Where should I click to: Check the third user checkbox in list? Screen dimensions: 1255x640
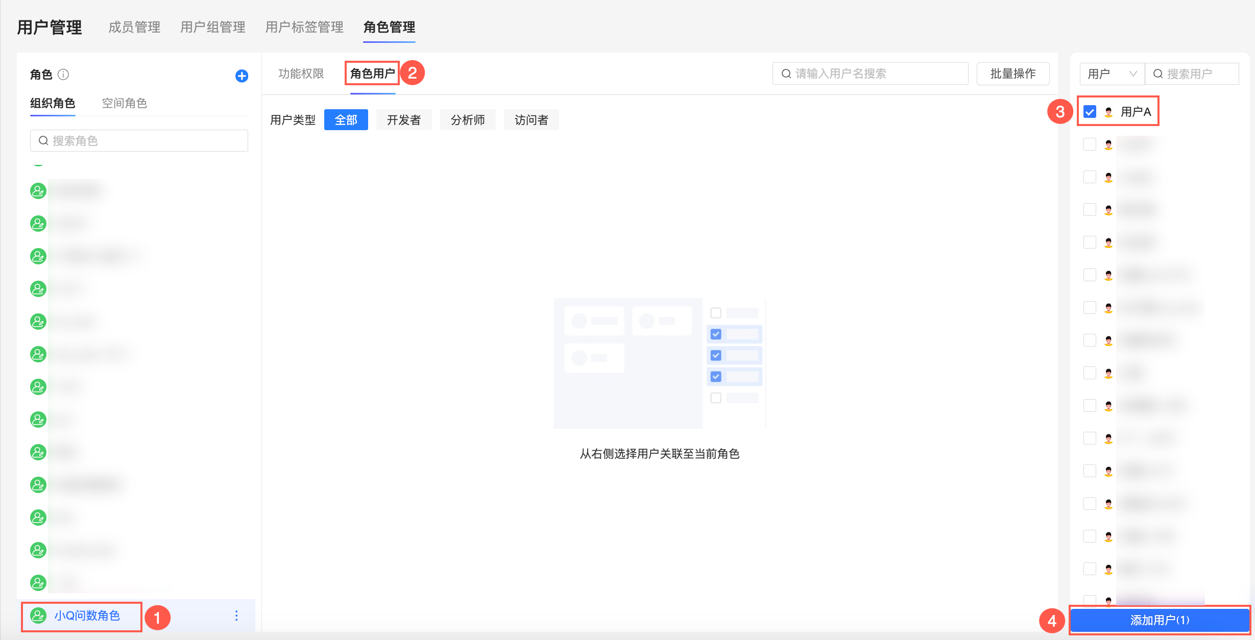[1090, 177]
